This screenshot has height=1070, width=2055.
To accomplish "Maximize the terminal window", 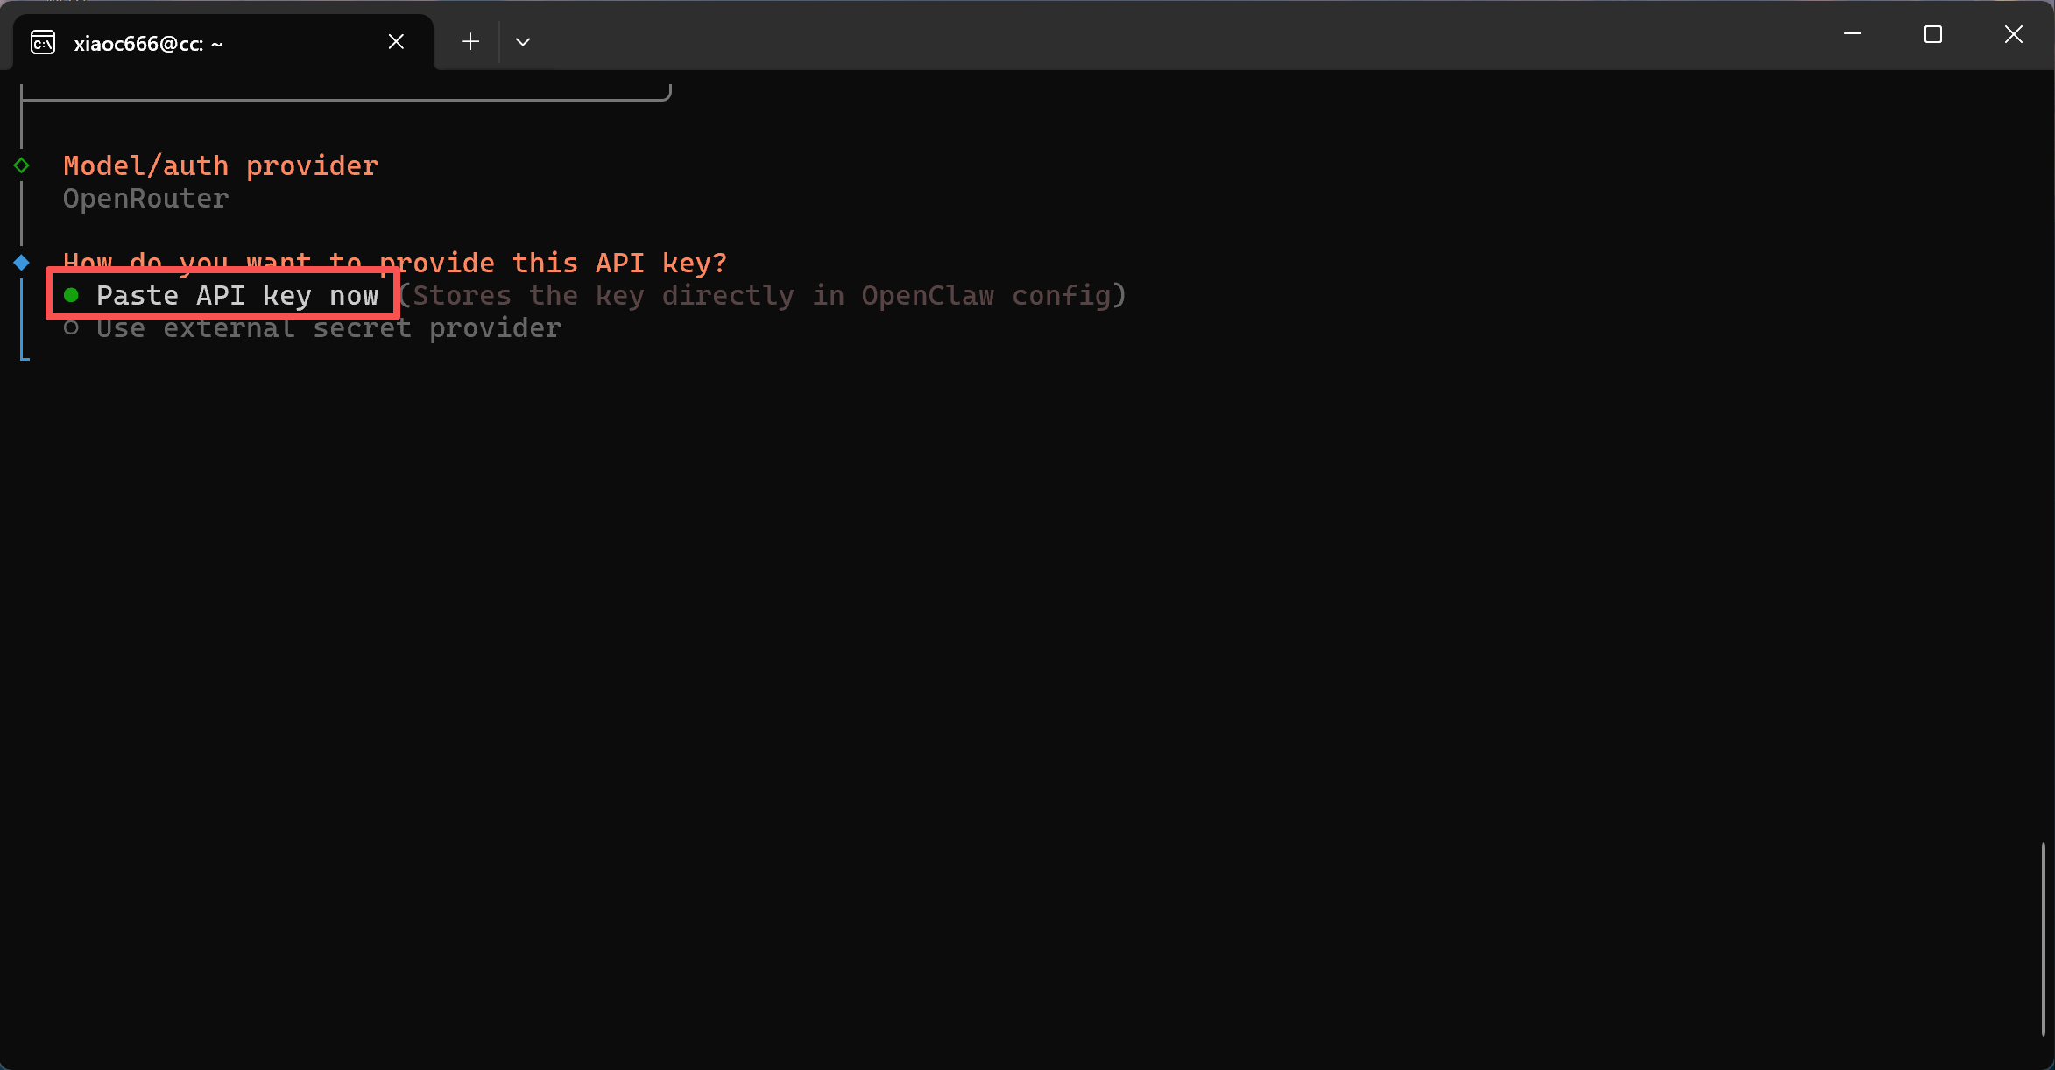I will point(1933,35).
